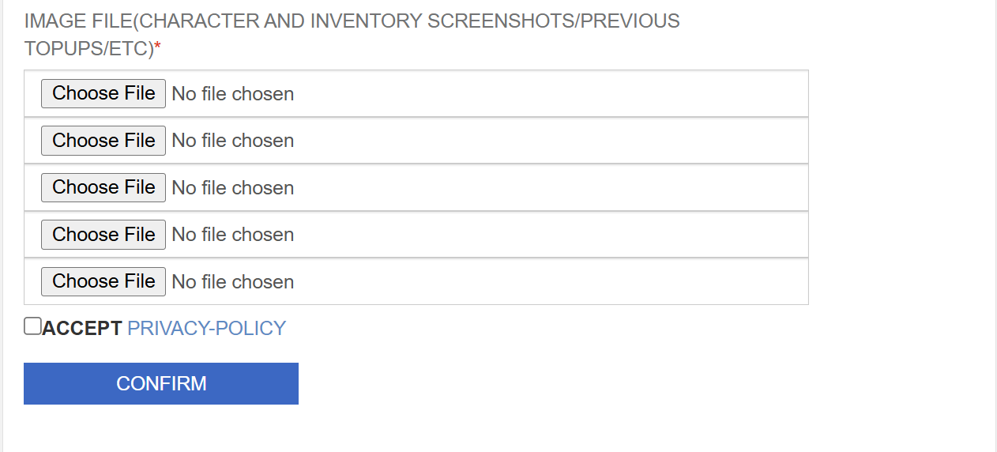Click the red required asterisk
This screenshot has height=452, width=997.
[x=157, y=49]
